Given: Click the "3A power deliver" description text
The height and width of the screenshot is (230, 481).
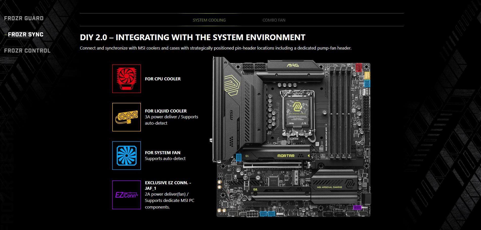Looking at the screenshot, I should pyautogui.click(x=171, y=120).
